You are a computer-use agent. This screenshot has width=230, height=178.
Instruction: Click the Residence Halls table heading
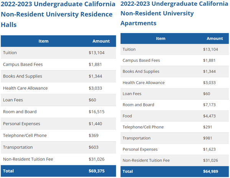[x=58, y=14]
